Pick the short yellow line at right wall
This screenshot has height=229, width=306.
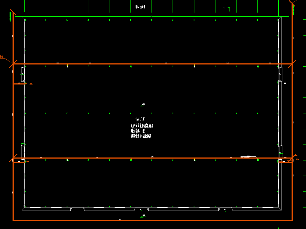tap(285, 84)
